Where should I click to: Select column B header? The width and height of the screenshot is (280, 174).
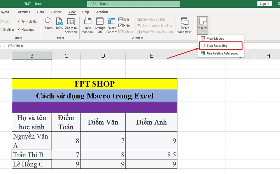[32, 56]
